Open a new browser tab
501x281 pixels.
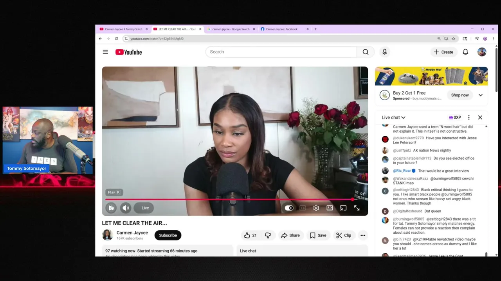pos(316,29)
